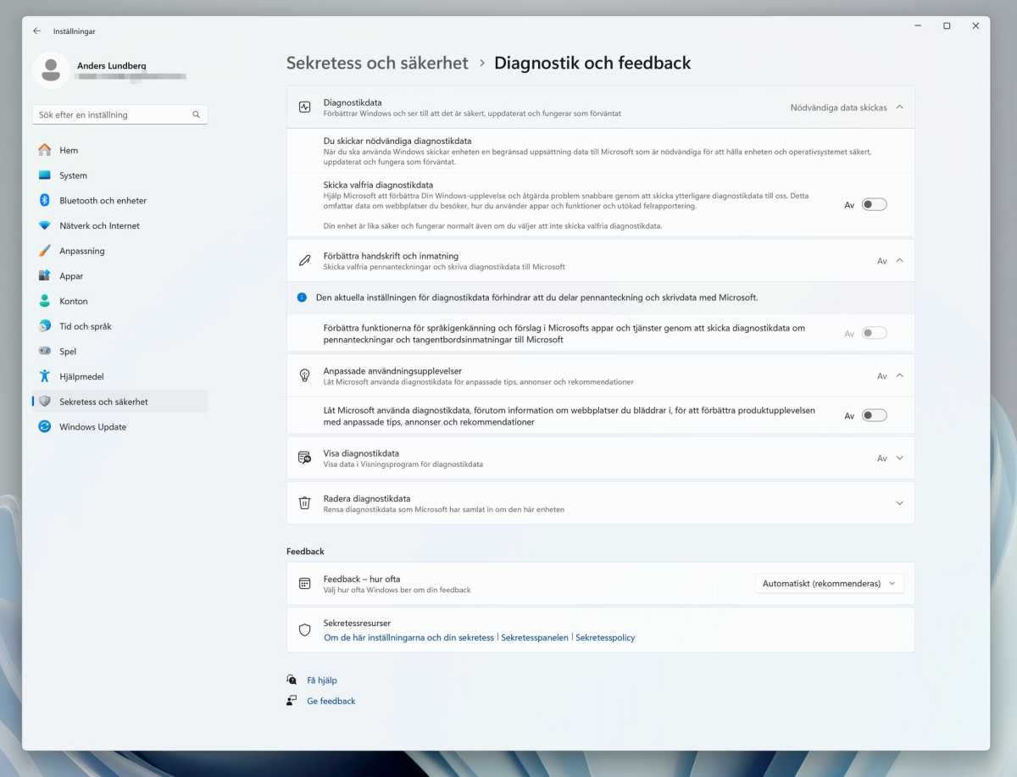Open Spel in the sidebar
Screen dimensions: 1017x777
(x=119, y=352)
